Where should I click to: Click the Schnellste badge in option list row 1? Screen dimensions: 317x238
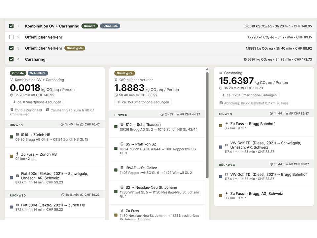[110, 26]
